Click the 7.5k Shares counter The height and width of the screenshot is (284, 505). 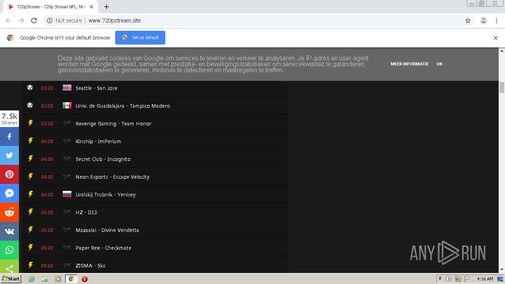tap(9, 119)
